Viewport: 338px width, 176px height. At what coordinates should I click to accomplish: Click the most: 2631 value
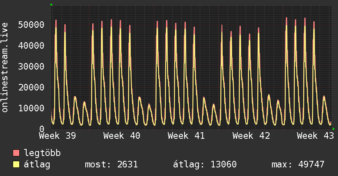[111, 165]
